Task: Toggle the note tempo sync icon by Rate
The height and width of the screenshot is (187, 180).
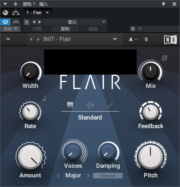Action: click(x=44, y=98)
